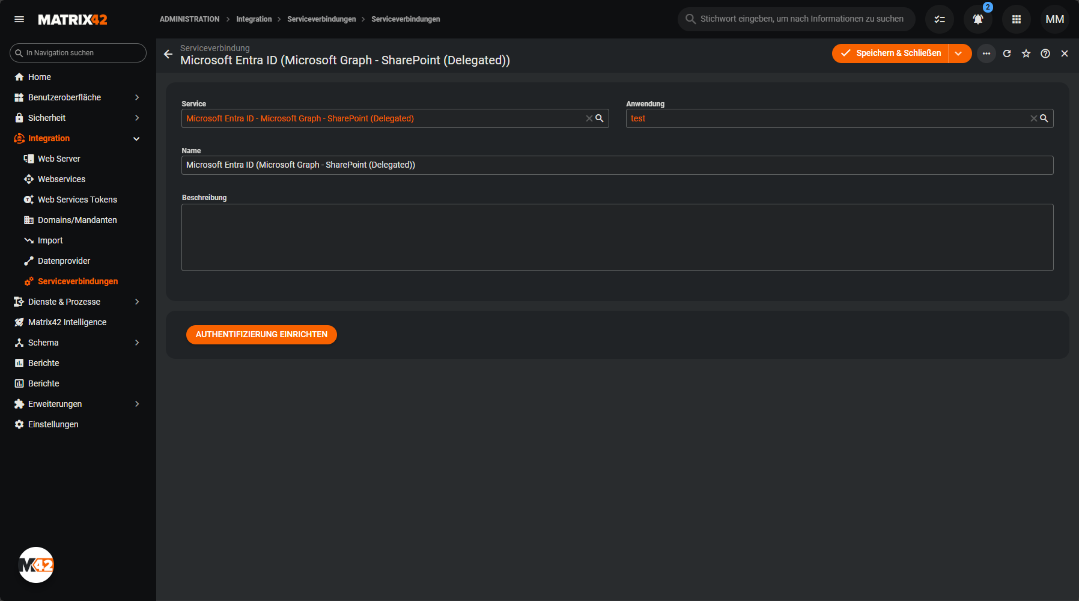Click the back arrow next to Serviceverbindung
Viewport: 1079px width, 601px height.
[x=168, y=54]
